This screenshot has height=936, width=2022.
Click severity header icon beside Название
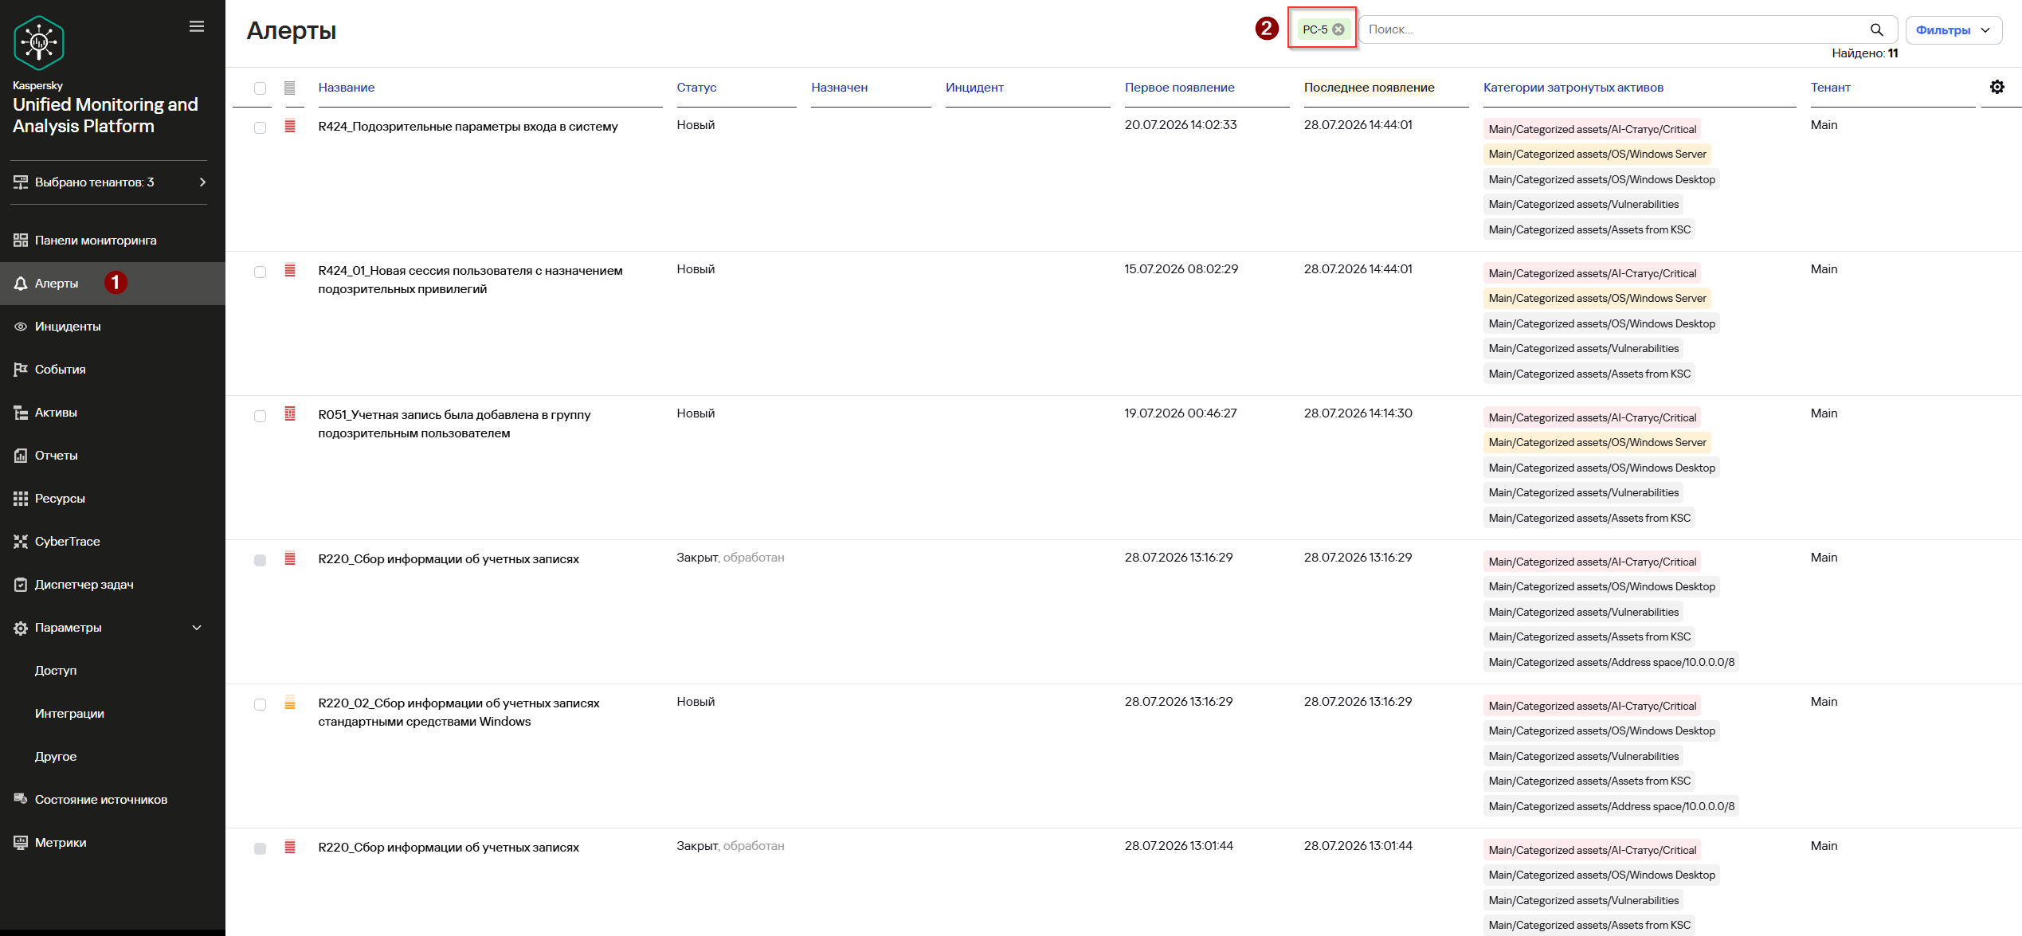(x=290, y=88)
